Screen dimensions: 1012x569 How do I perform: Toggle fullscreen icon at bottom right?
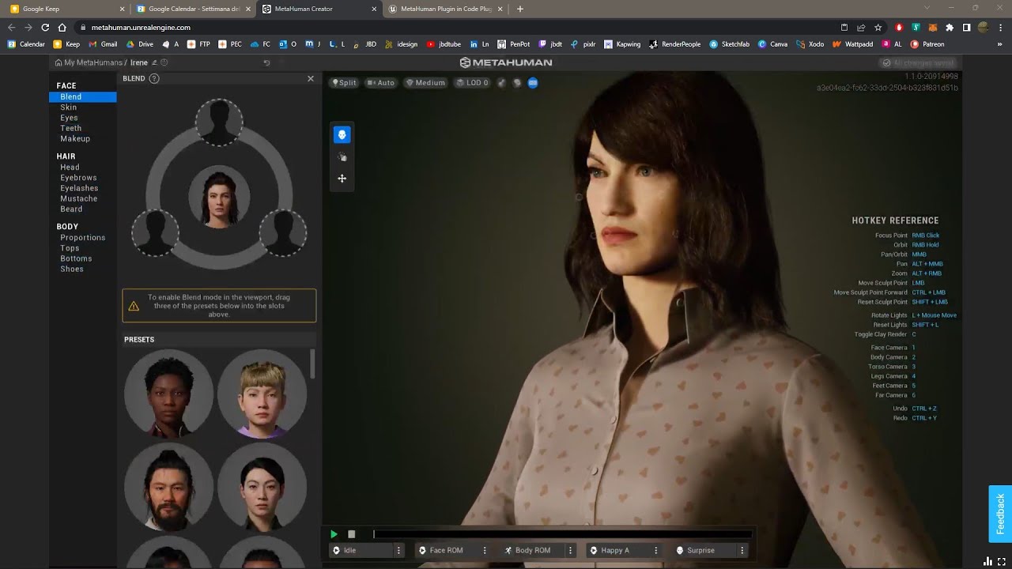click(x=1002, y=562)
